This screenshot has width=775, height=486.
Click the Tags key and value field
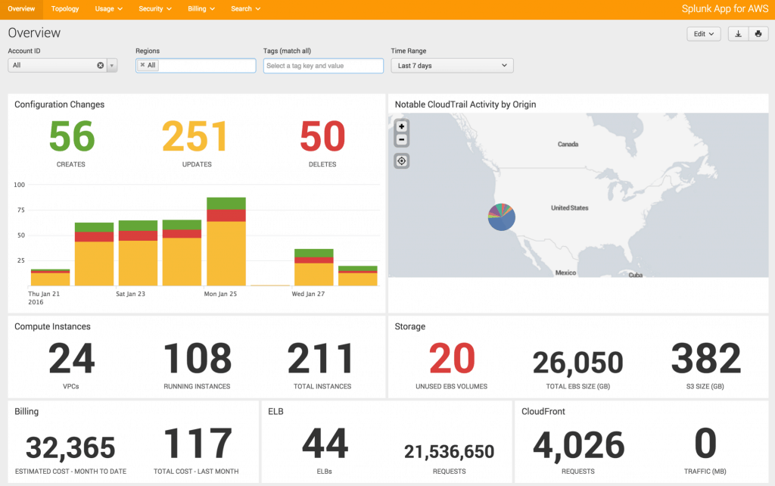(x=323, y=66)
